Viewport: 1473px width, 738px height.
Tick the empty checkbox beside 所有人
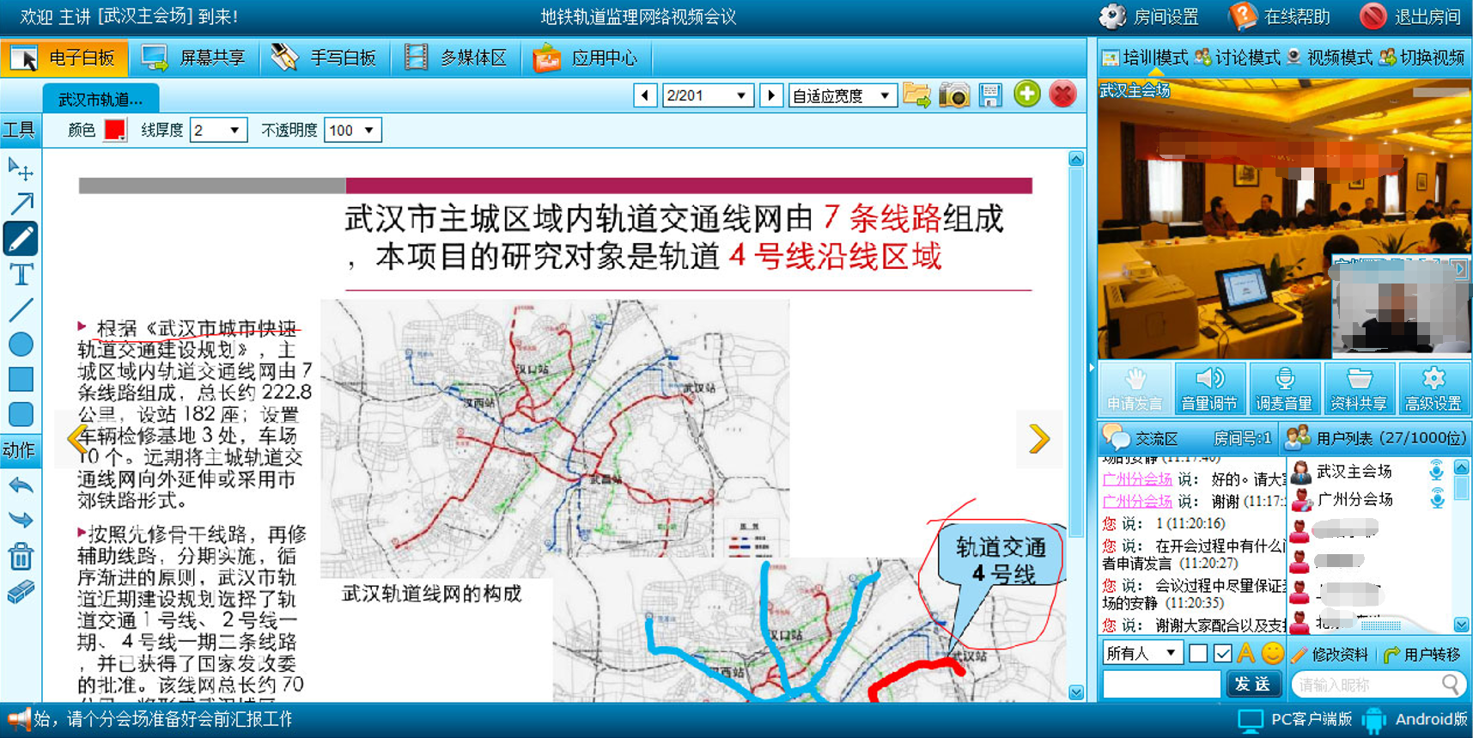point(1198,654)
